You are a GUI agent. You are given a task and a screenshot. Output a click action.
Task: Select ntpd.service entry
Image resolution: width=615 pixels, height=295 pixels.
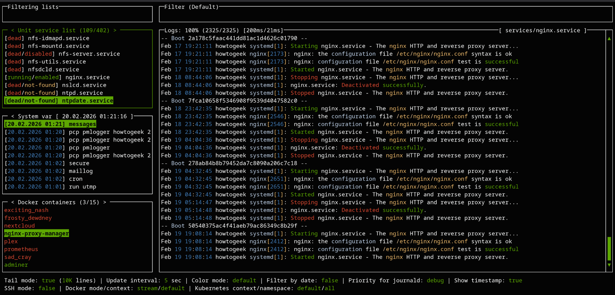tap(54, 93)
